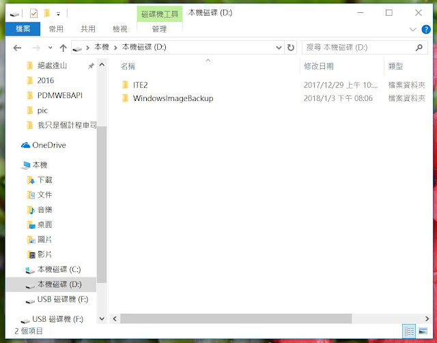This screenshot has width=437, height=343.
Task: Click the pin icon beside 絕處逢山
Action: pos(91,66)
